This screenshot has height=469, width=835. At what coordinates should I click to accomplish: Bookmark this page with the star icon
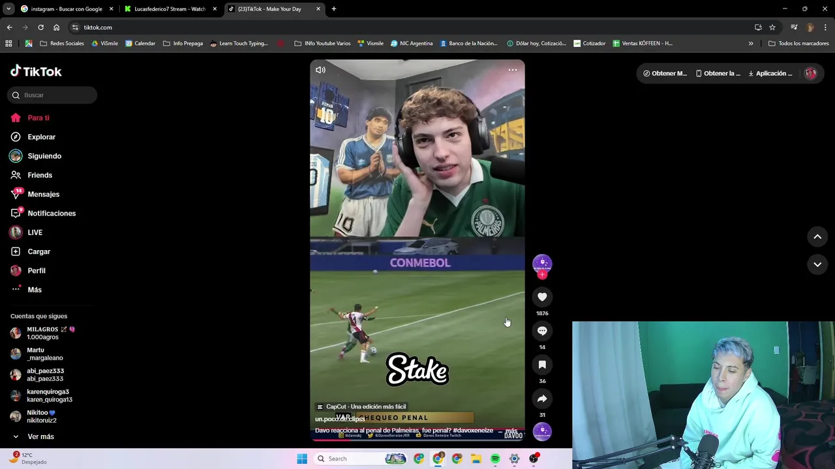coord(772,27)
